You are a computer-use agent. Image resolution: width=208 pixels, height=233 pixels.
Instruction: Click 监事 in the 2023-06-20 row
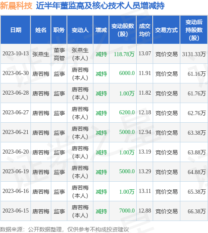pyautogui.click(x=59, y=152)
